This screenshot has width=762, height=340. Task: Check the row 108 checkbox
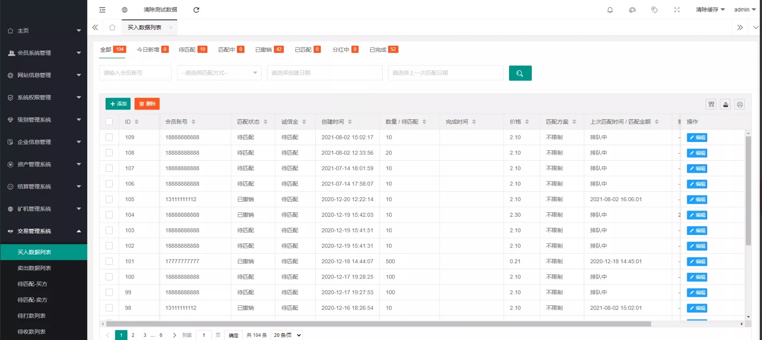[x=109, y=153]
